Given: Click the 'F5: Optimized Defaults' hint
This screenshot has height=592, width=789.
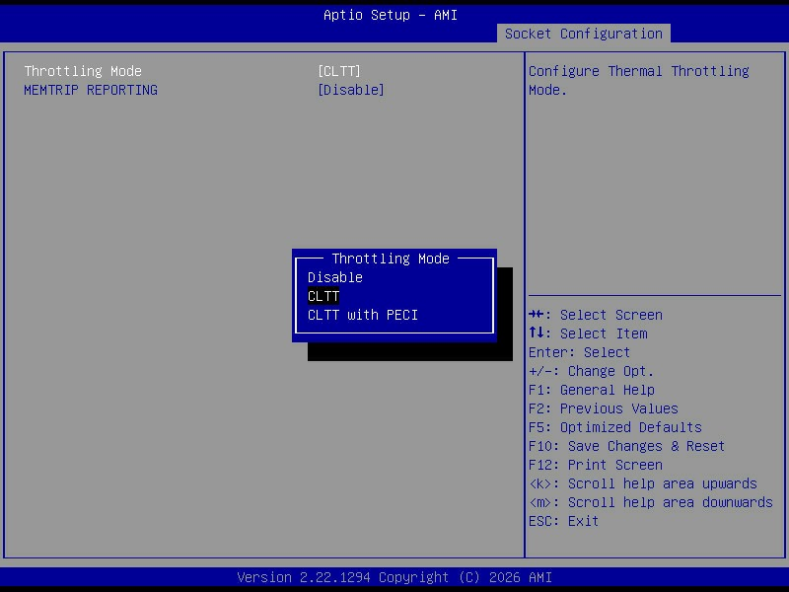Looking at the screenshot, I should coord(614,427).
